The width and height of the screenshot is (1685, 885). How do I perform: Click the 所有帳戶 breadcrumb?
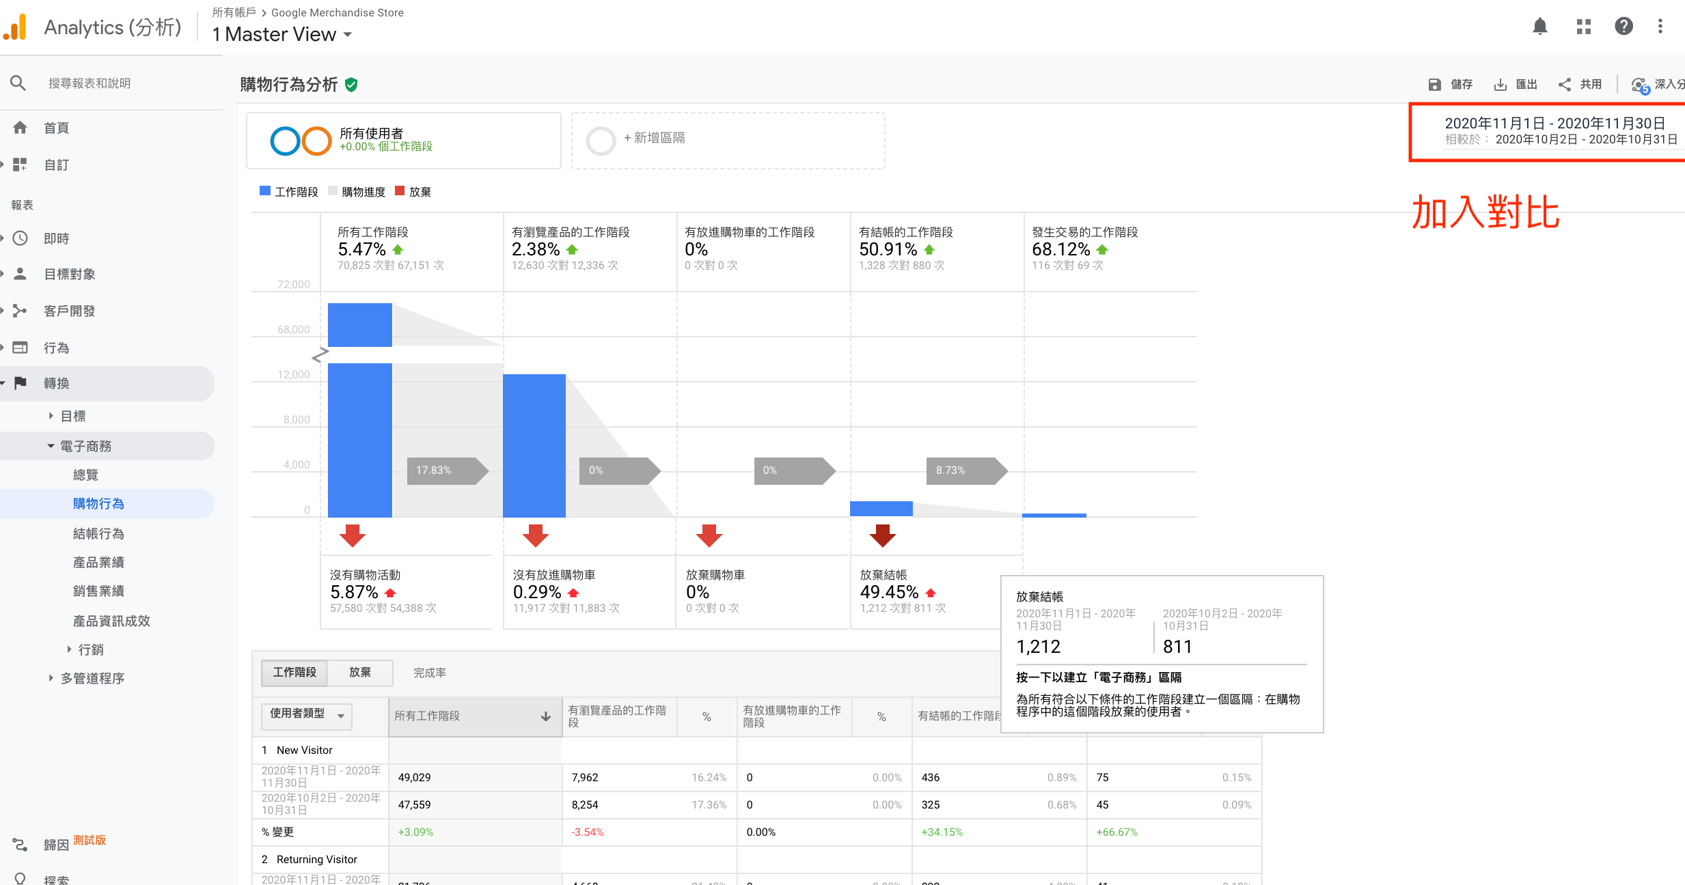234,12
